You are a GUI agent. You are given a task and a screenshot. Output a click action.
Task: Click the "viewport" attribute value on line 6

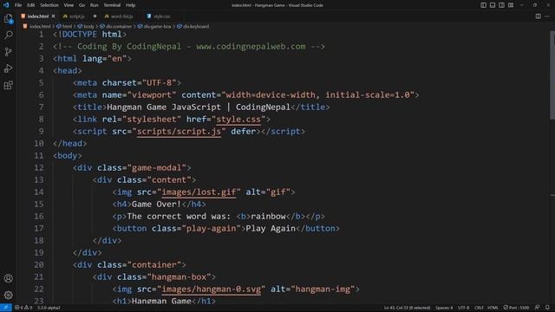152,94
